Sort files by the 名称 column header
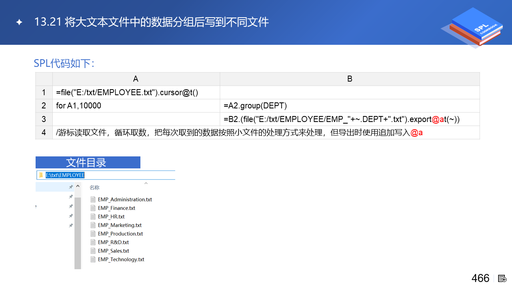512x288 pixels. (x=94, y=188)
